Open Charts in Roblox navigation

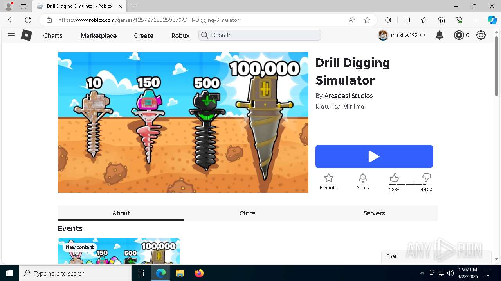coord(53,36)
